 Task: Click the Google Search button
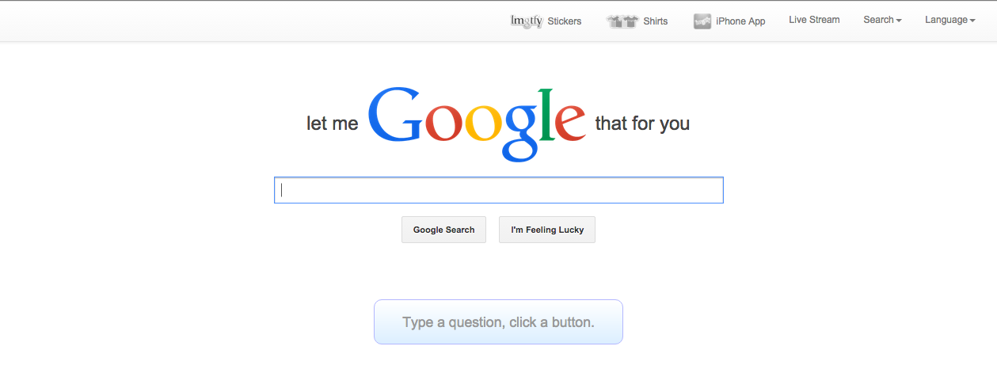pos(443,230)
